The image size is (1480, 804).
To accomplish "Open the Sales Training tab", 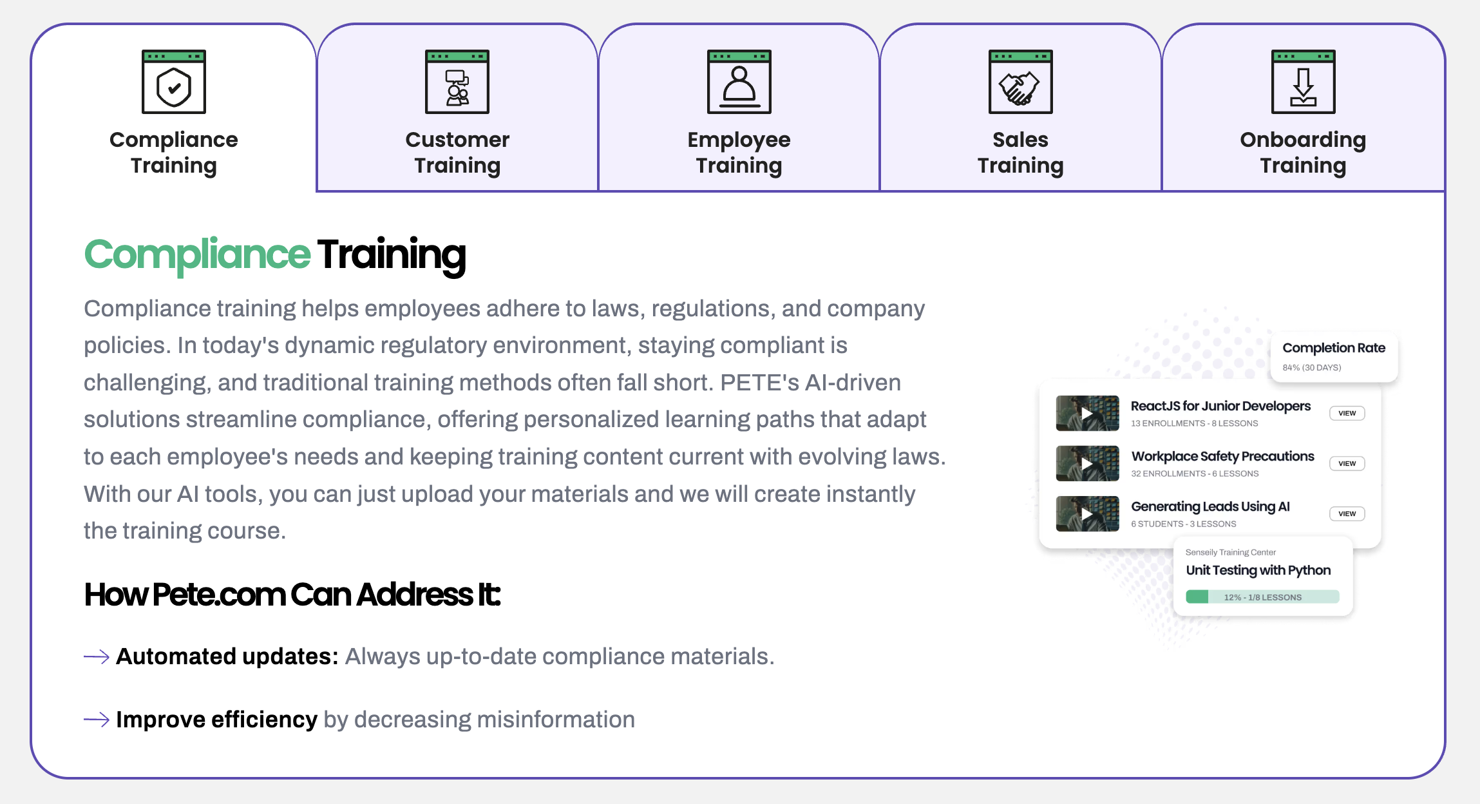I will (1020, 152).
